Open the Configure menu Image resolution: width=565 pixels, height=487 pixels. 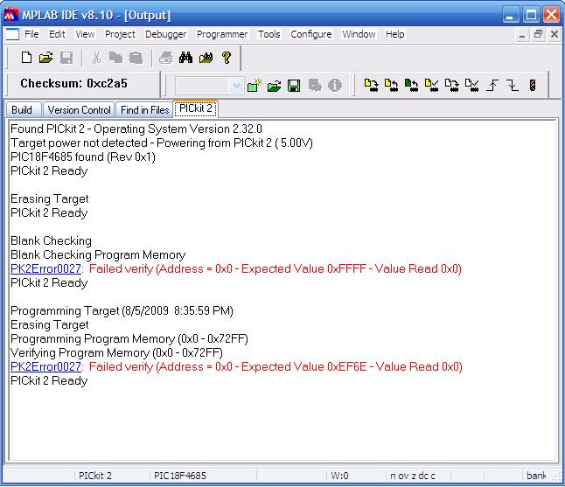click(x=311, y=34)
